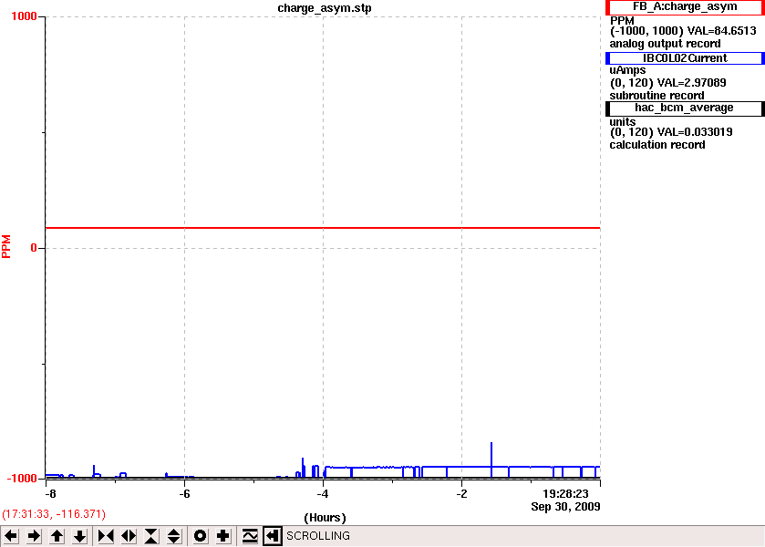The height and width of the screenshot is (547, 765).
Task: Click the red PPM y-axis label
Action: [6, 246]
